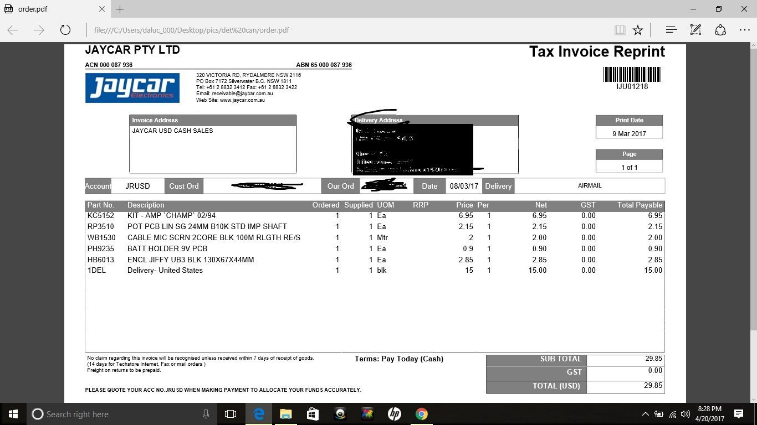
Task: Open the Share icon in Edge toolbar
Action: pyautogui.click(x=720, y=30)
